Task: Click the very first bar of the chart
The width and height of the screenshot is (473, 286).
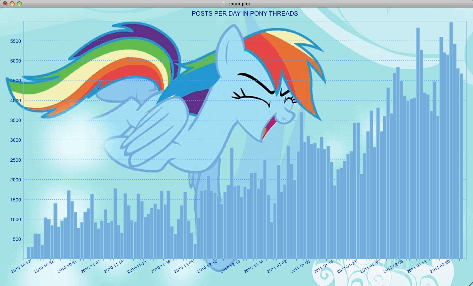Action: 29,253
